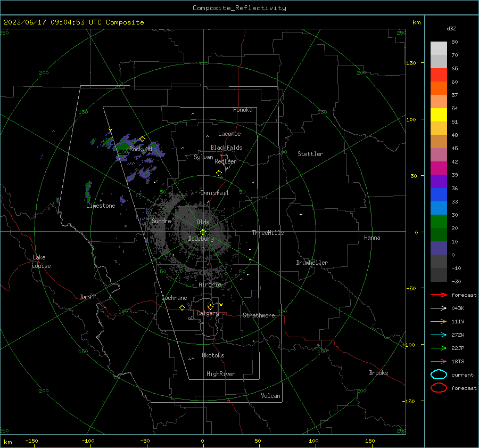Click the Blackfalds city label
This screenshot has height=448, width=479.
226,148
